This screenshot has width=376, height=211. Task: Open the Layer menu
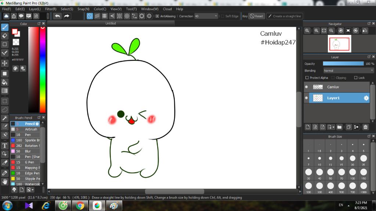click(35, 9)
